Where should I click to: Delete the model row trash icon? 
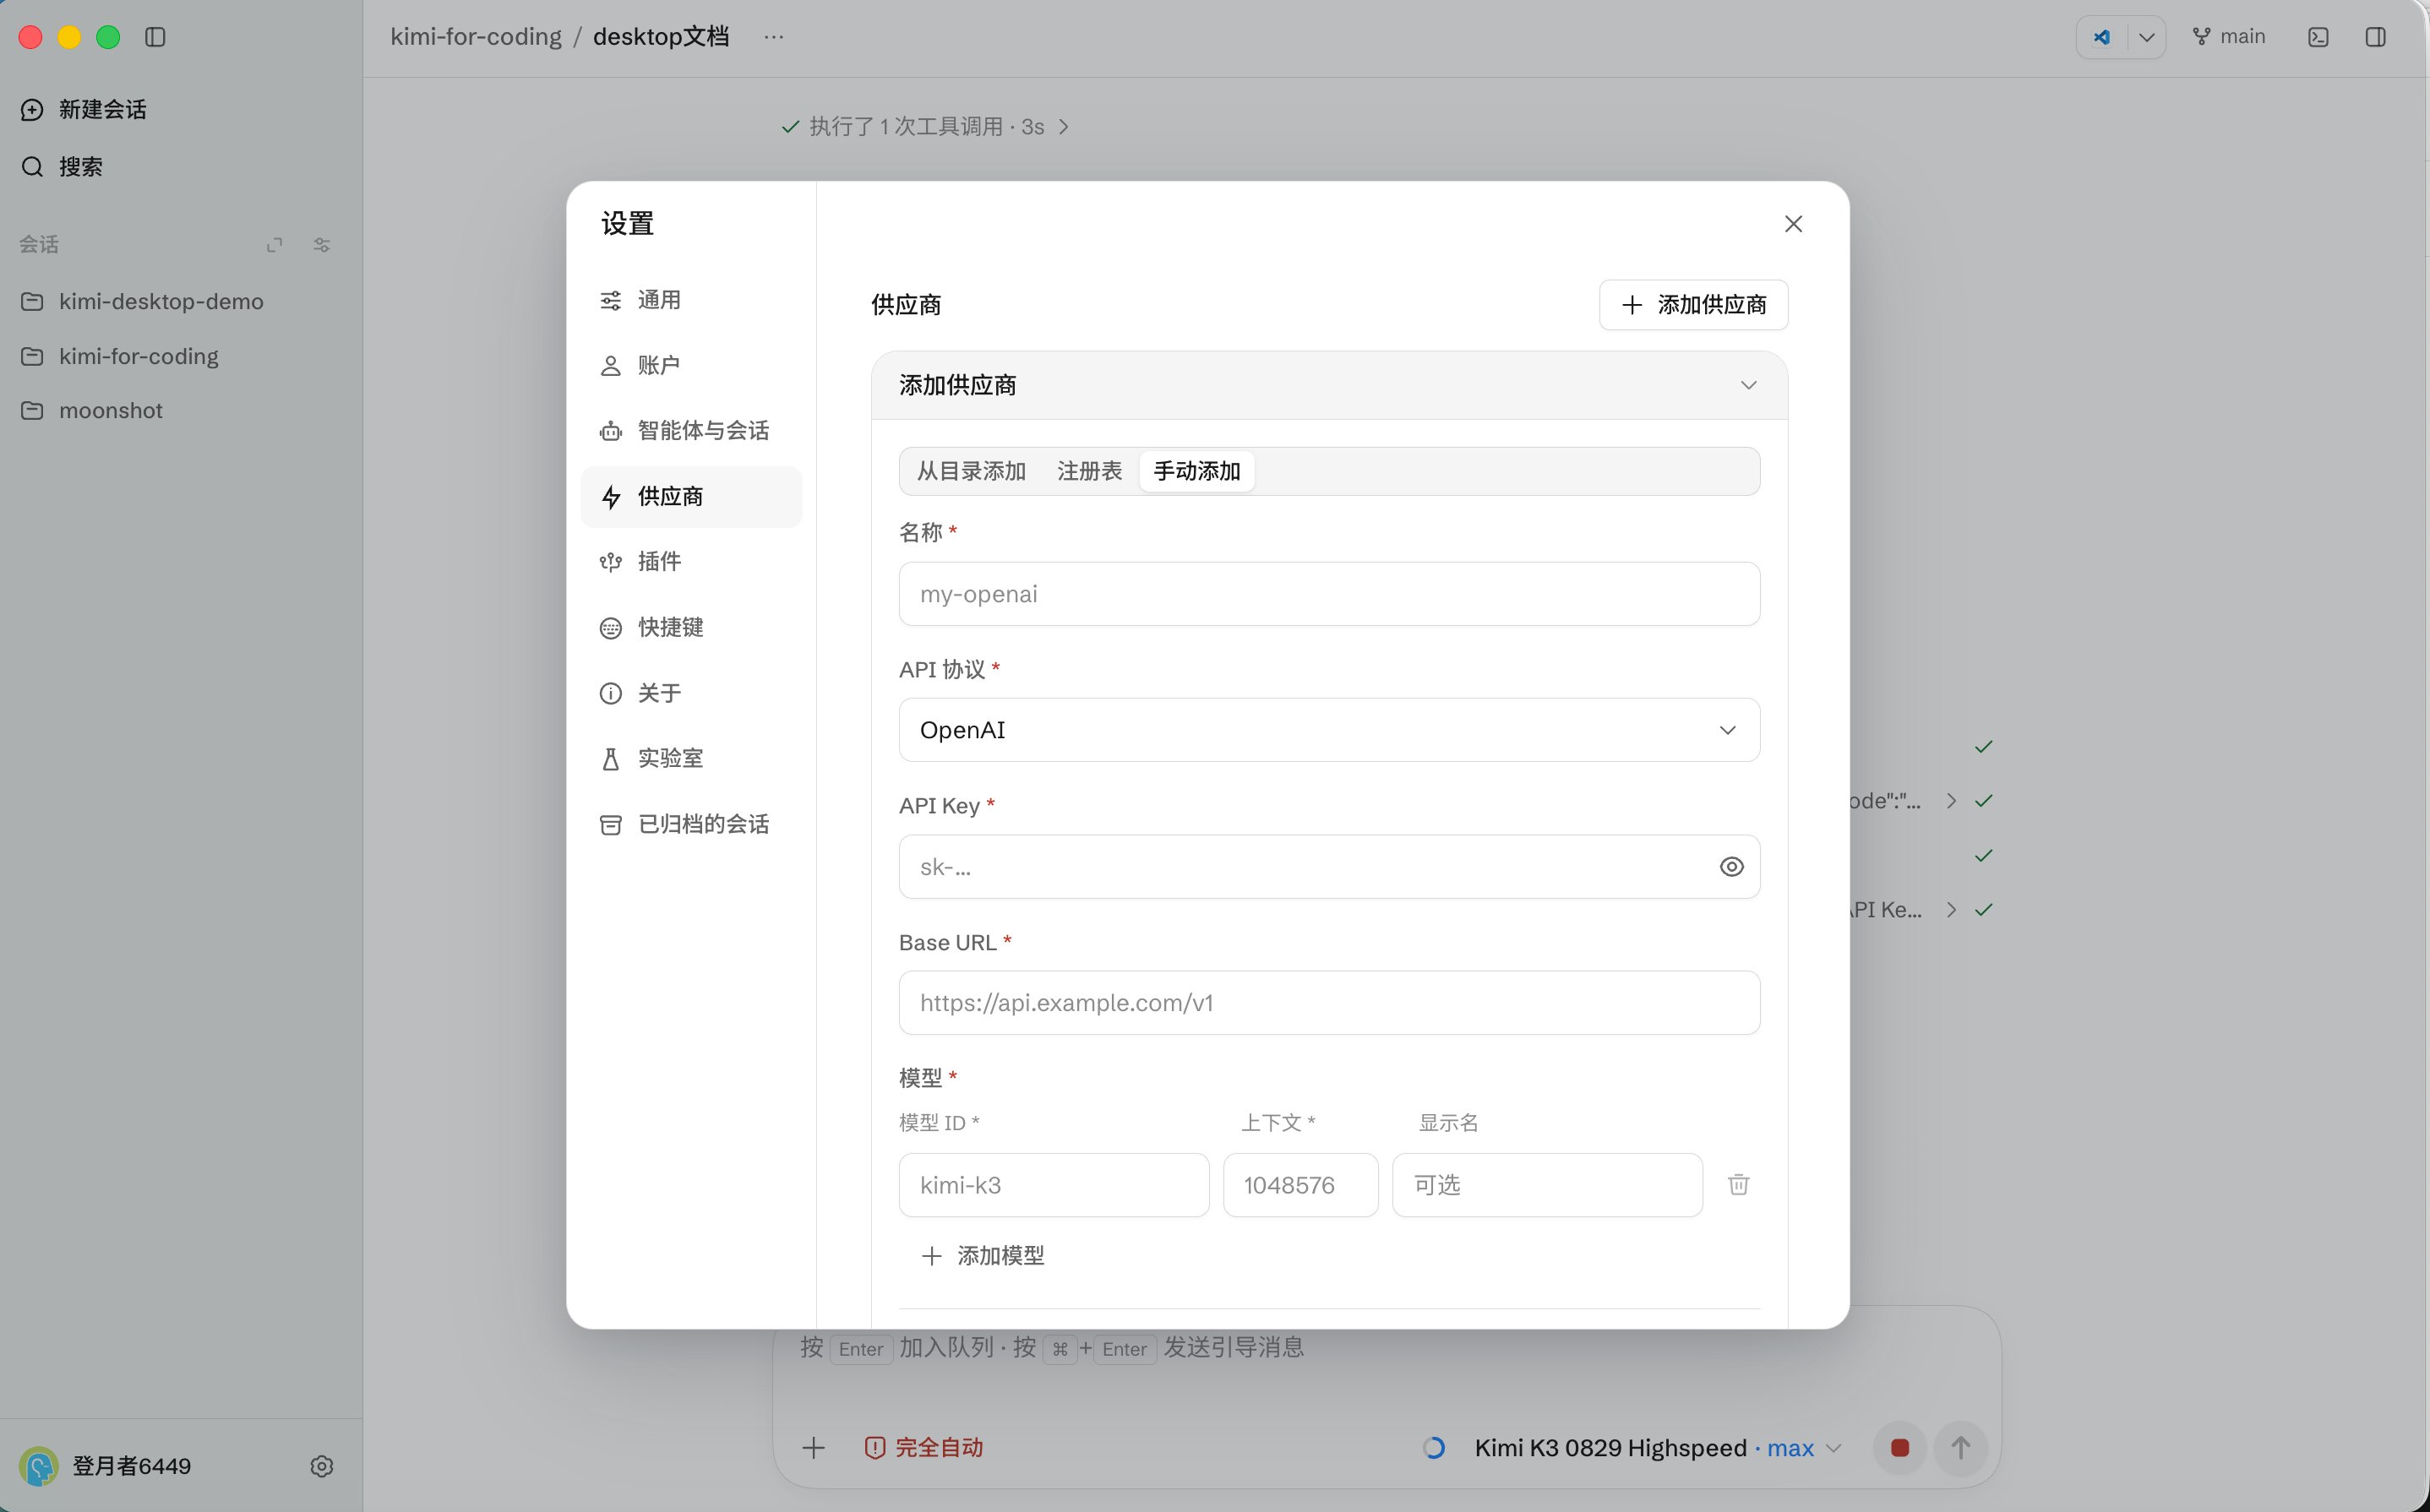pos(1738,1185)
